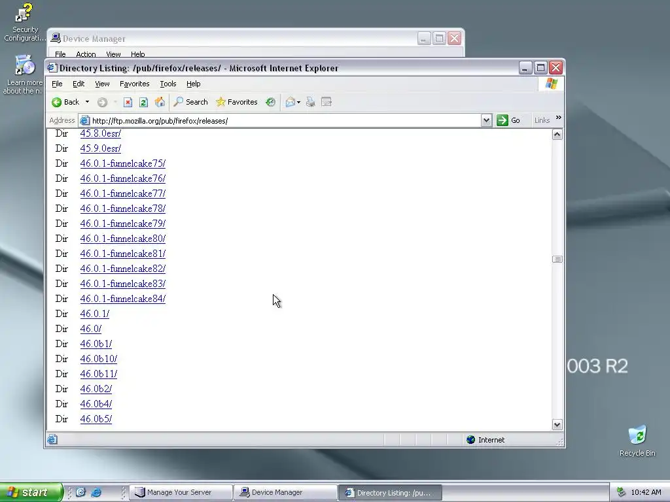Screen dimensions: 670x502
Task: Click the Windows flag logo in IE
Action: tap(551, 84)
